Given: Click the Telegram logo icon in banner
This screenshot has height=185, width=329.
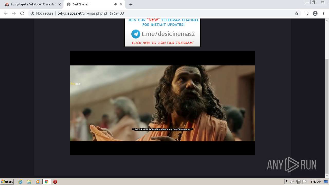Looking at the screenshot, I should [136, 34].
